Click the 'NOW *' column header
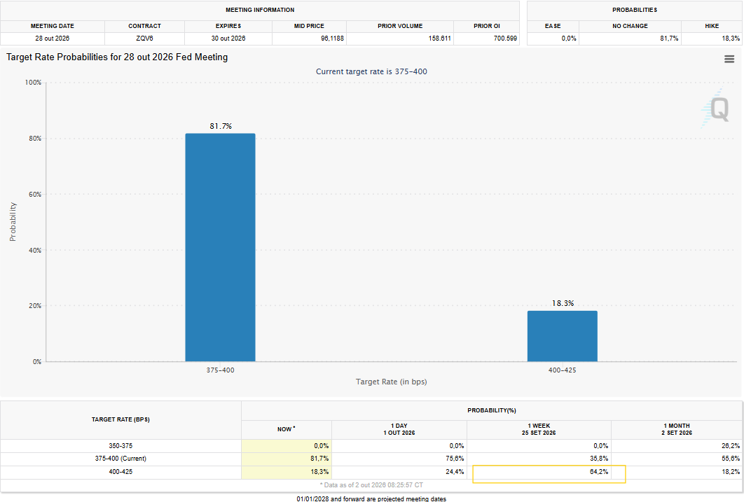This screenshot has width=744, height=502. (286, 429)
